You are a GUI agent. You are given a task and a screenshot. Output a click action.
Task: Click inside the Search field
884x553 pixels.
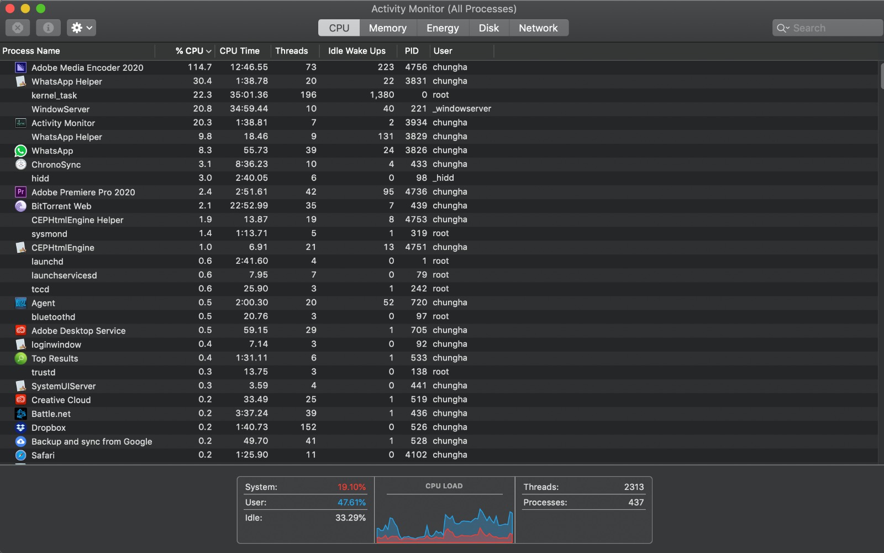point(827,28)
